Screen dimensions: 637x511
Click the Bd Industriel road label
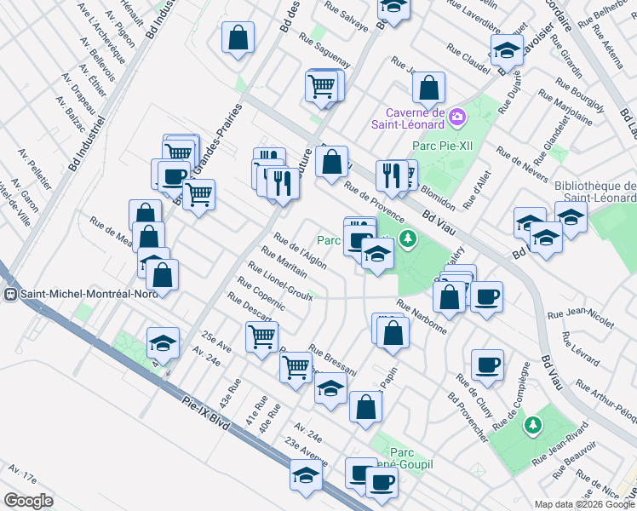(x=87, y=143)
